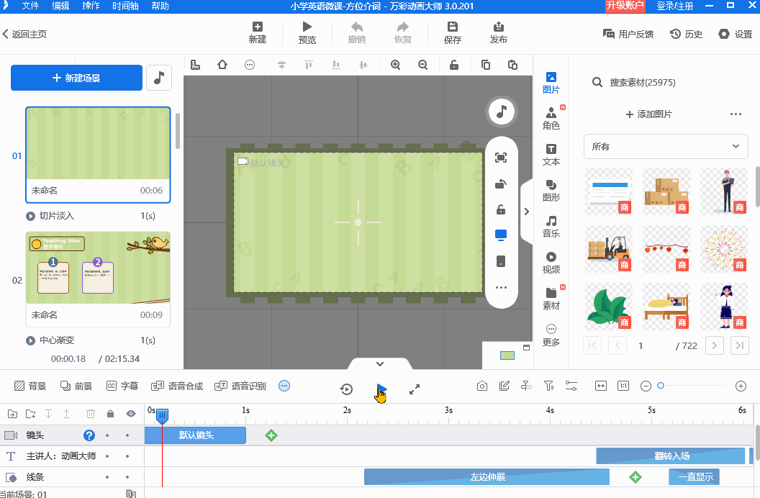Open the 角色 character panel
The image size is (760, 498).
[551, 119]
